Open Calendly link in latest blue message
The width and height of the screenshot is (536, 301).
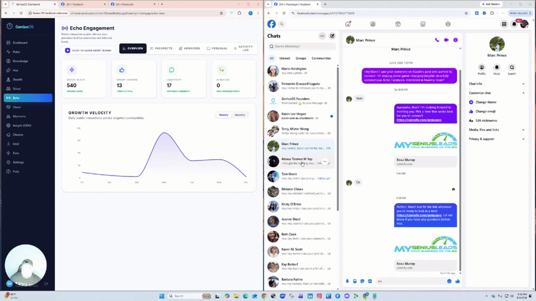click(x=419, y=215)
